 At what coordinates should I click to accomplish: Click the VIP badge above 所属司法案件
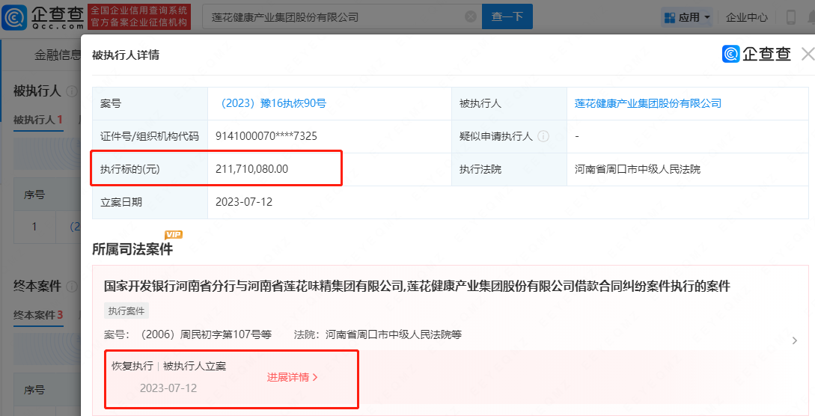pyautogui.click(x=173, y=235)
